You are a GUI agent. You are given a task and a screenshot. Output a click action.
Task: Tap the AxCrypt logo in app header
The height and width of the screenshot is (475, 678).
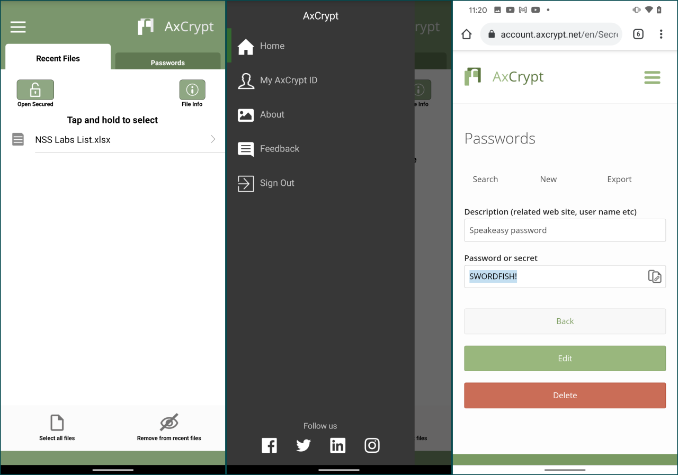(x=176, y=26)
